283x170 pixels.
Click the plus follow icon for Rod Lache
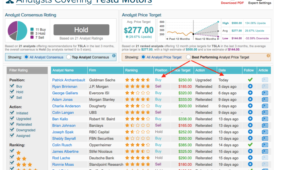click(x=250, y=158)
